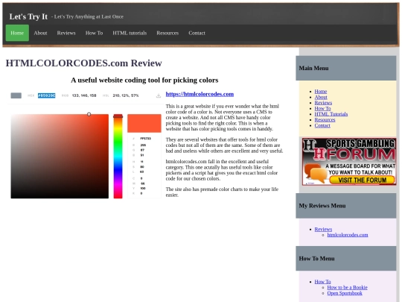Click the Let's Try It site title

[x=28, y=16]
